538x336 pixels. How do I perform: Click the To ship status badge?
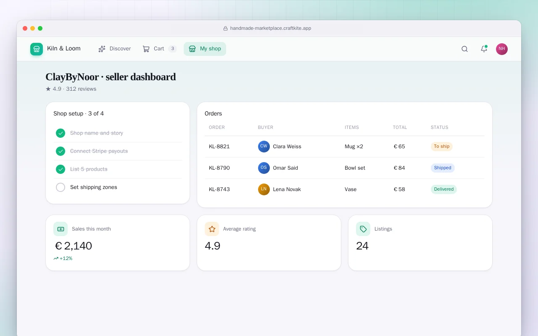coord(442,147)
